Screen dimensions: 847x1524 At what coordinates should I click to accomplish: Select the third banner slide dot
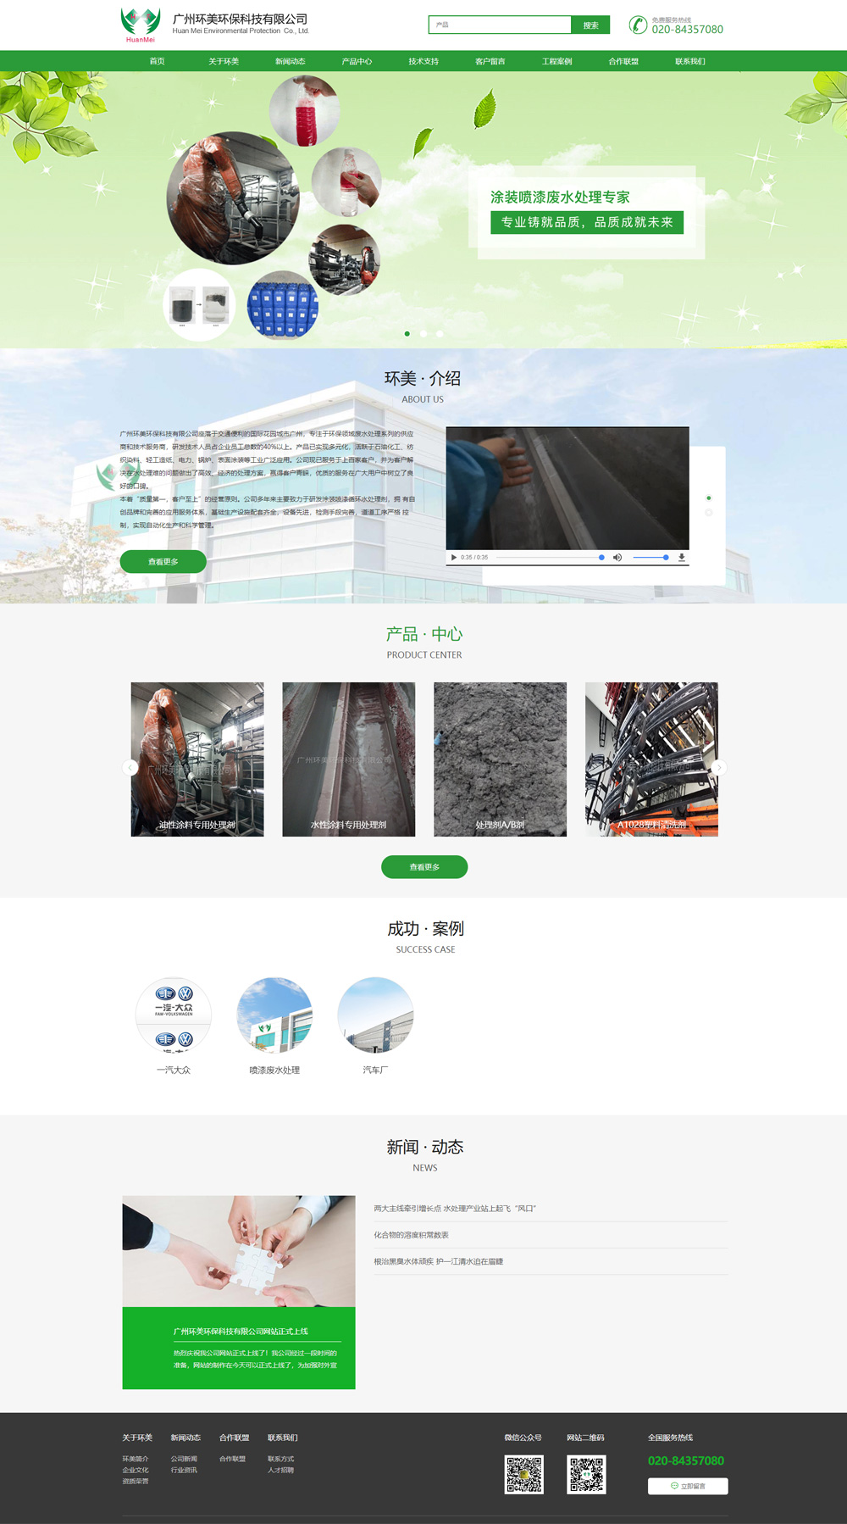[x=440, y=334]
